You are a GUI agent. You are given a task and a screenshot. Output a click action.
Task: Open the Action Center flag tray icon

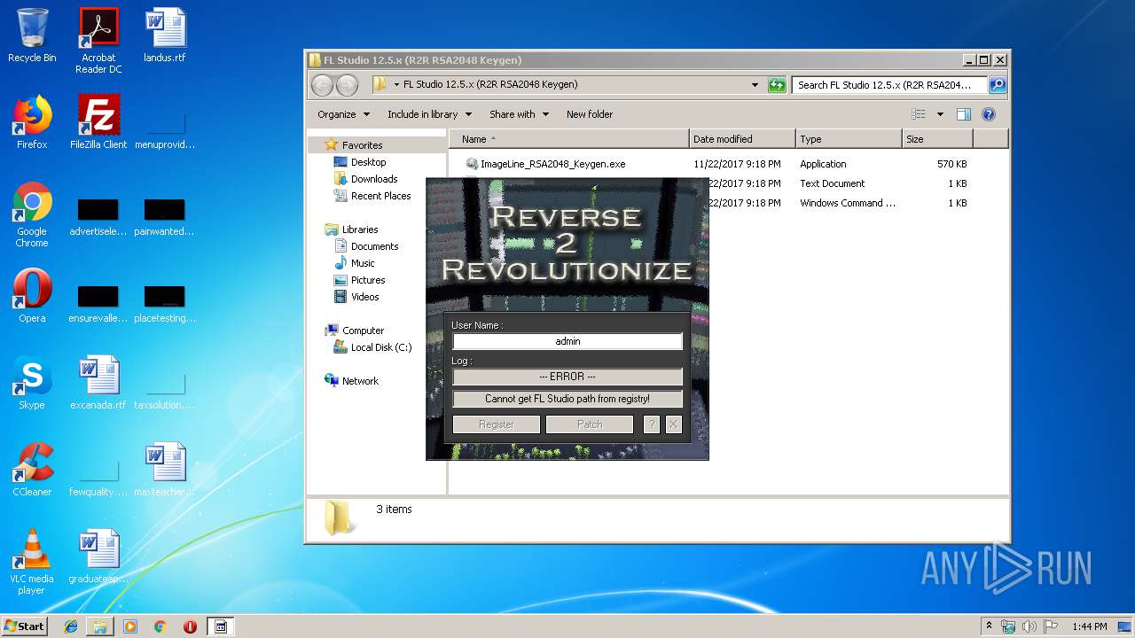tap(1051, 626)
